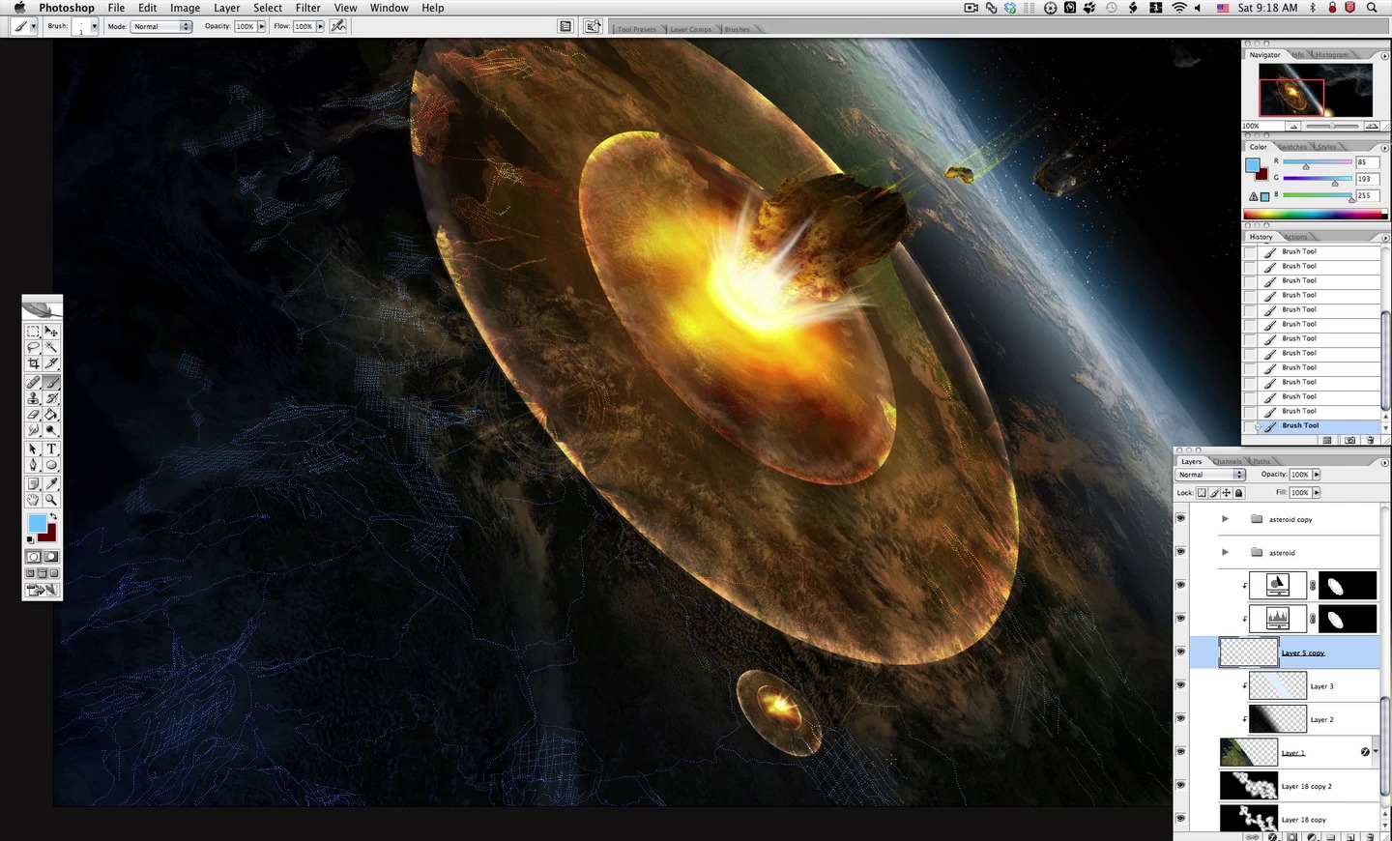Select the Eyedropper tool
Viewport: 1392px width, 841px height.
click(x=51, y=483)
